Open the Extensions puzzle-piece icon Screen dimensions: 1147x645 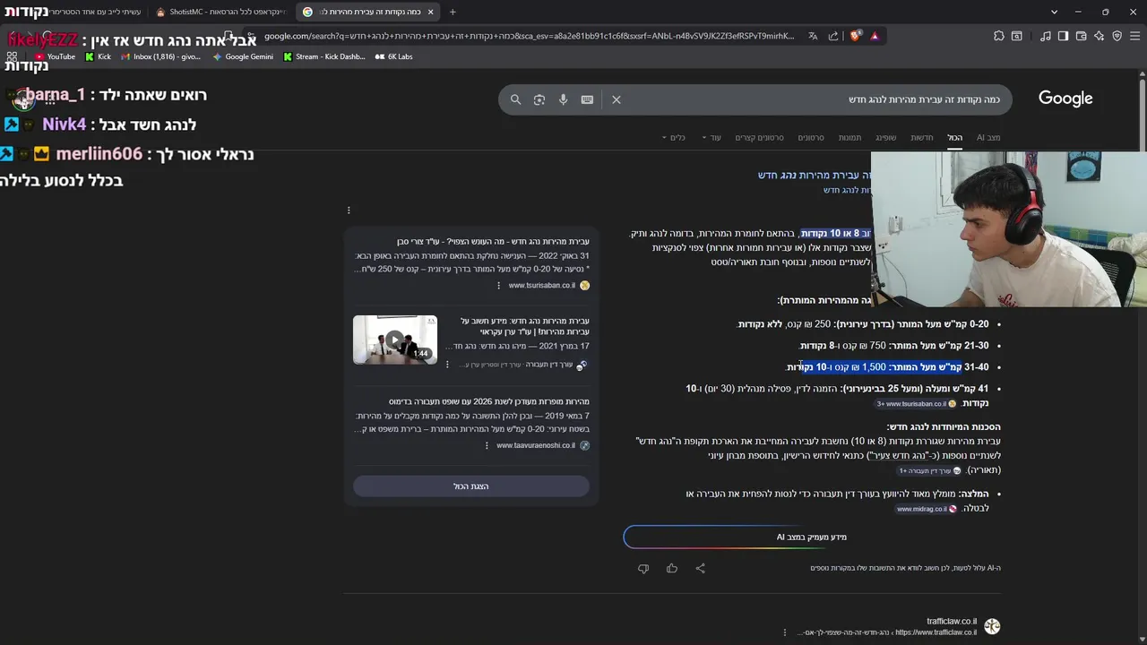pos(999,36)
